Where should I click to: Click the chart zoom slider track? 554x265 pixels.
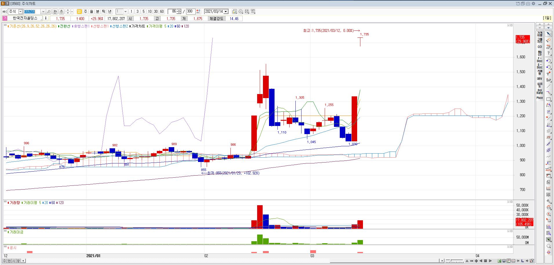pos(455,261)
